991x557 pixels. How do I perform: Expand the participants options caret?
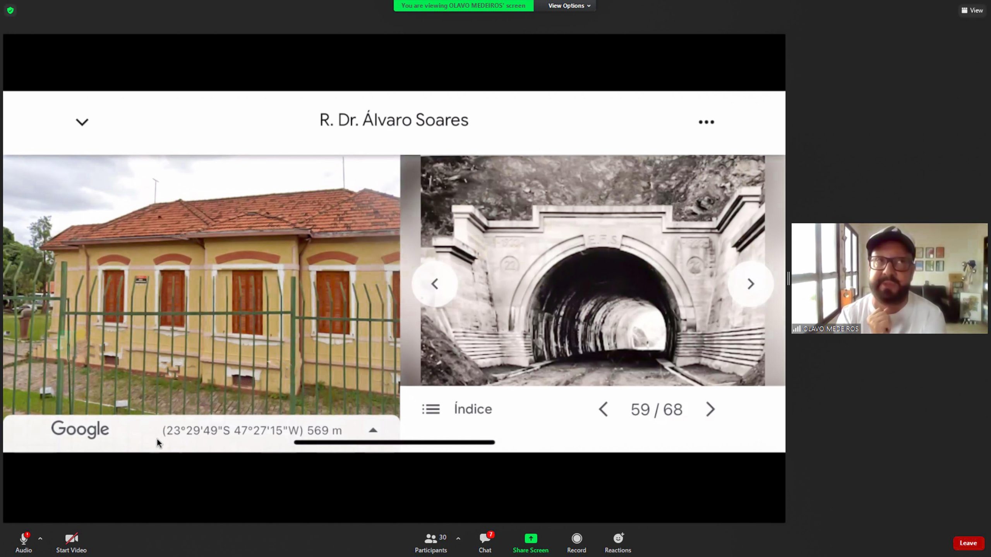[458, 538]
